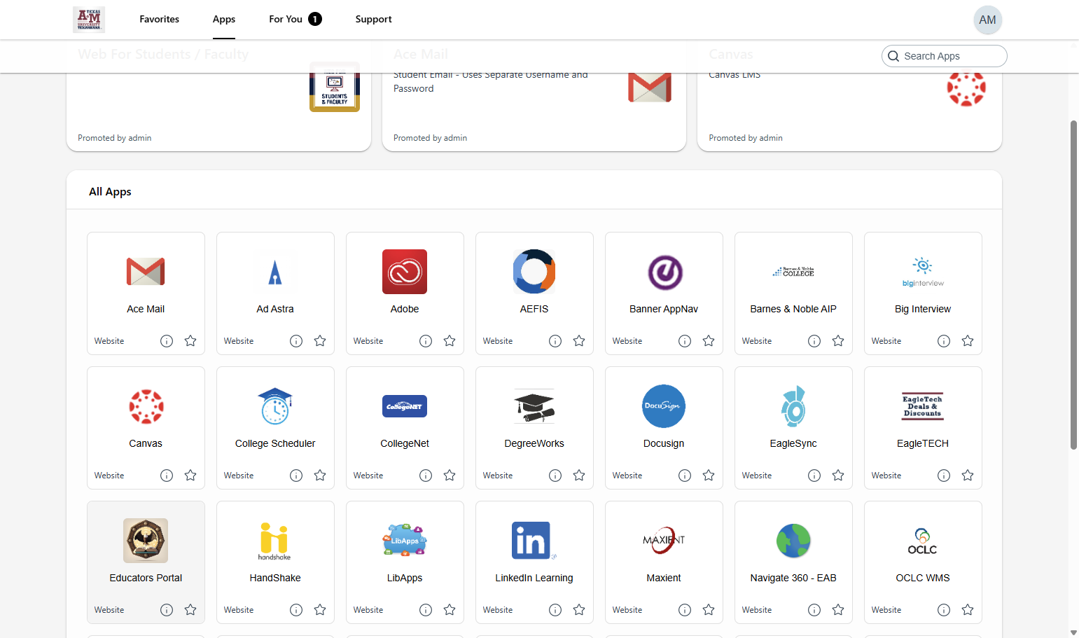Select the Apps tab
Image resolution: width=1079 pixels, height=638 pixels.
pyautogui.click(x=224, y=19)
